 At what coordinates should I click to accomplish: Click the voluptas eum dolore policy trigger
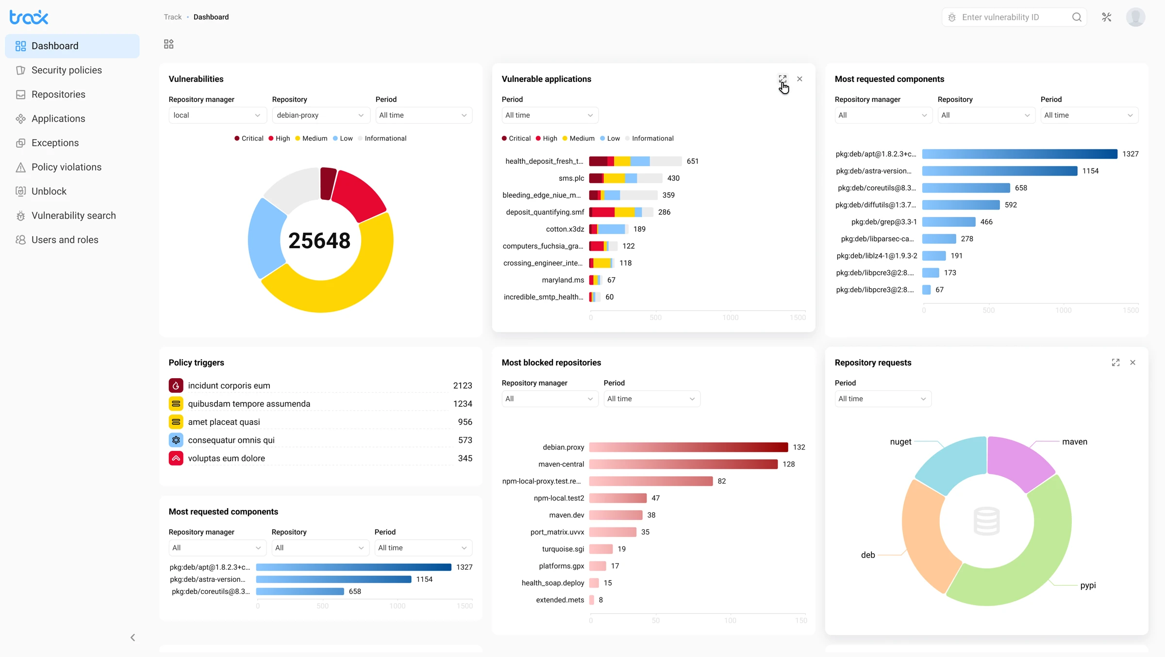click(320, 459)
